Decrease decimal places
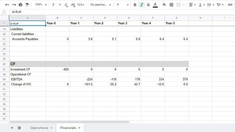The height and width of the screenshot is (132, 235). pyautogui.click(x=66, y=5)
